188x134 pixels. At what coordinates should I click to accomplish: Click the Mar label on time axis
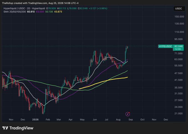[x=59, y=120]
